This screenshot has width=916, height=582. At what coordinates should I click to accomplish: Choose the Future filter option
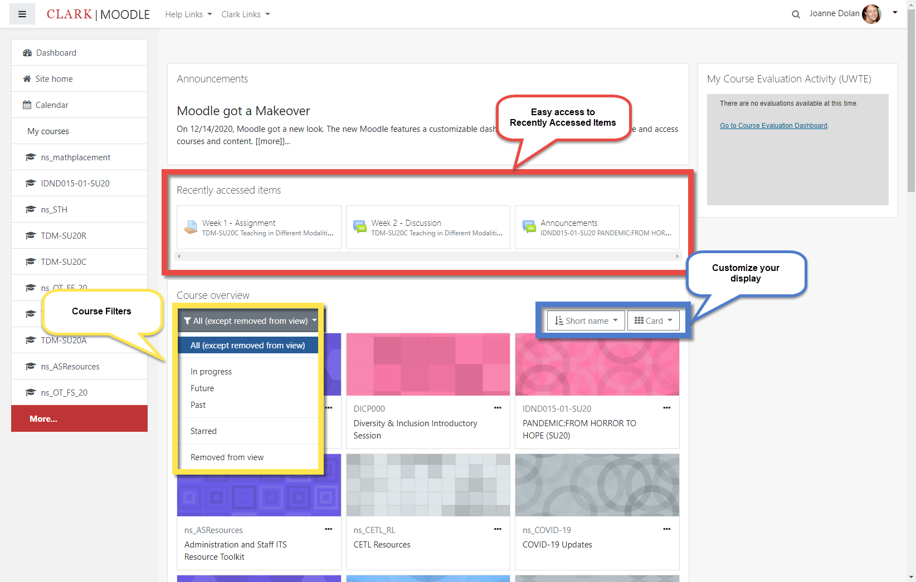[248, 388]
